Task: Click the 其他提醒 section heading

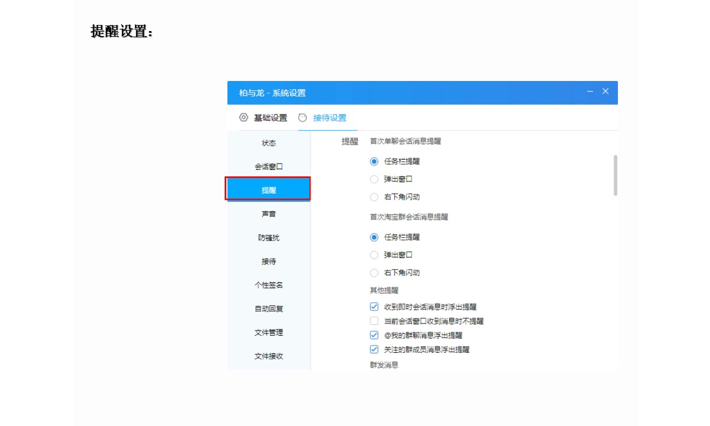Action: coord(384,290)
